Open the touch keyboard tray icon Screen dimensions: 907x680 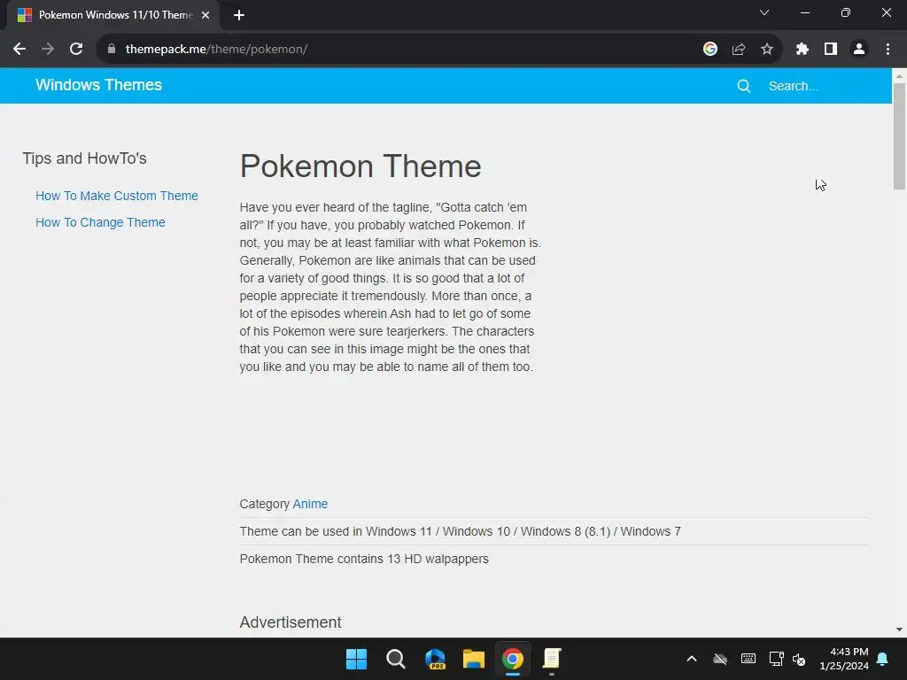(748, 659)
